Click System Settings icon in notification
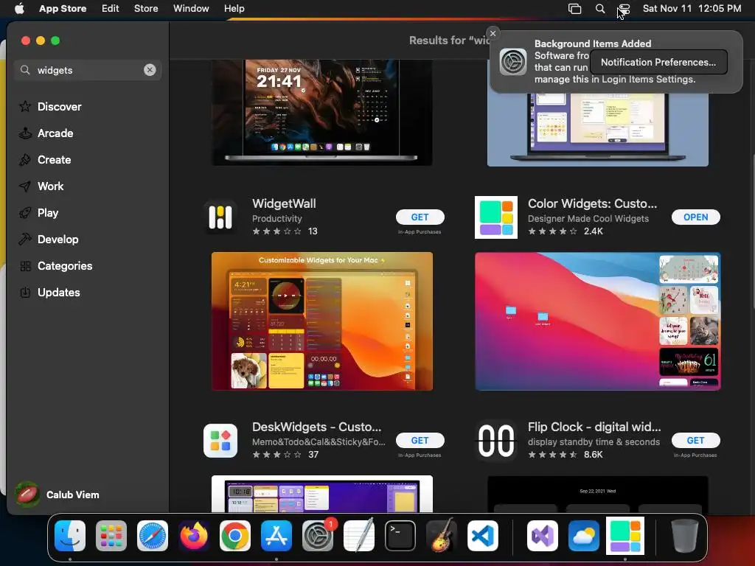The width and height of the screenshot is (755, 566). click(513, 62)
